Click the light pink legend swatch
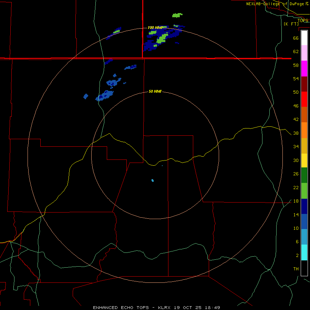 pos(304,53)
